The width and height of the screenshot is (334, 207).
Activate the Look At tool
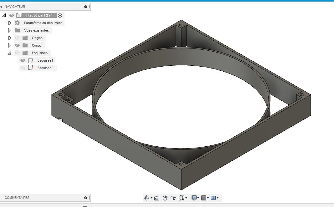coord(157,198)
